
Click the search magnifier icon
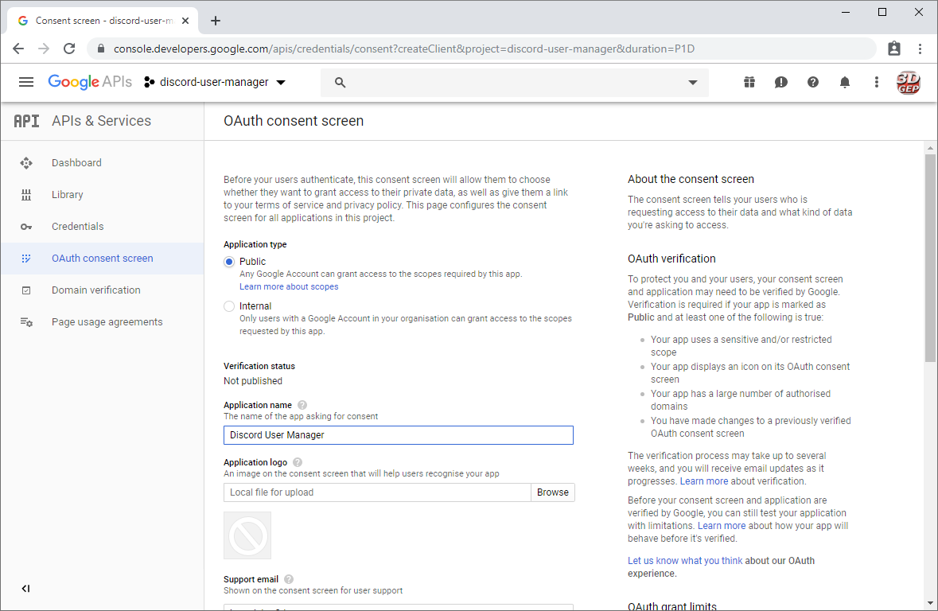coord(340,83)
